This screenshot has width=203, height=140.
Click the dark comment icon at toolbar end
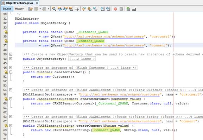[x=134, y=9]
